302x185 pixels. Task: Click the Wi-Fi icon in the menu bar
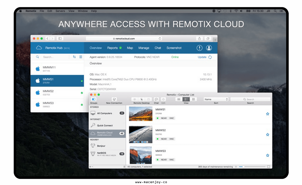(236, 11)
